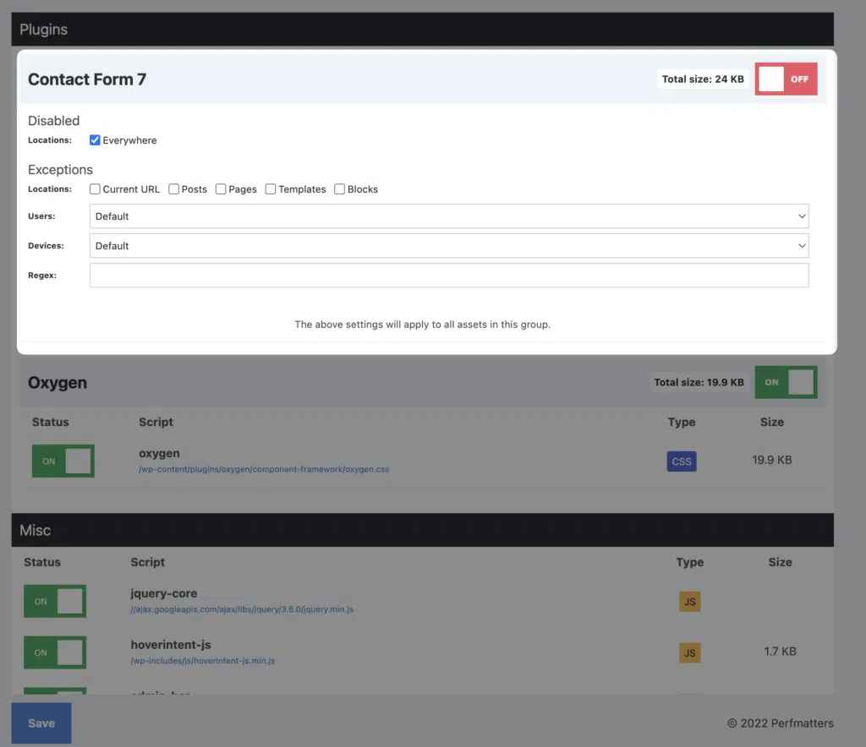This screenshot has height=747, width=866.
Task: Open the hoverintent-js.min.js link
Action: [x=203, y=661]
